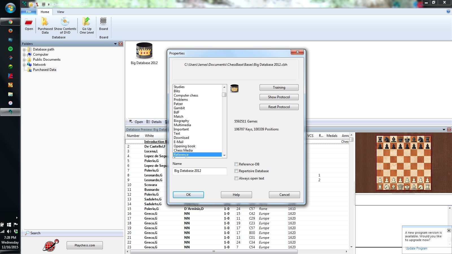Click the Show Protocol button
The height and width of the screenshot is (254, 452).
279,97
